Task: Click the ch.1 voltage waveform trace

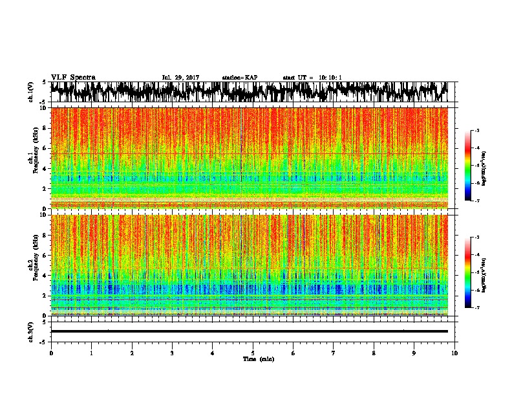Action: pos(249,92)
